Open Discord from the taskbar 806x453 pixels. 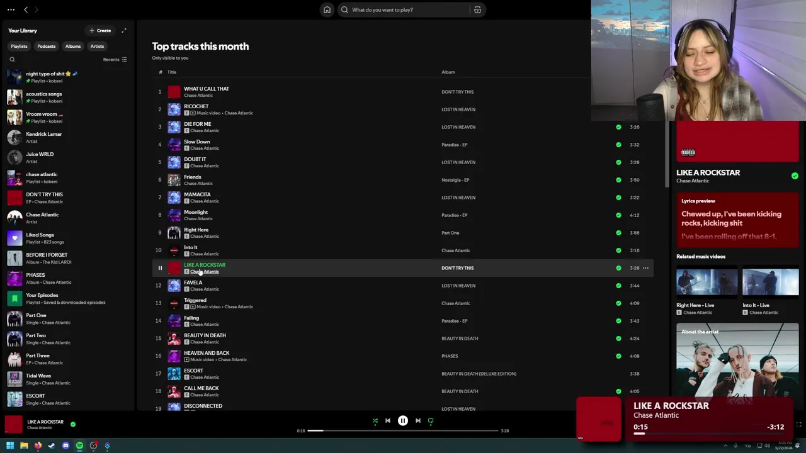pos(65,445)
